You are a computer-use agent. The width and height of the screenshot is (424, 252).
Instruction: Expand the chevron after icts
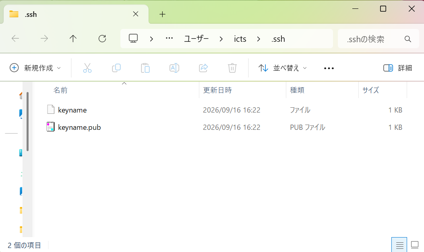coord(259,39)
